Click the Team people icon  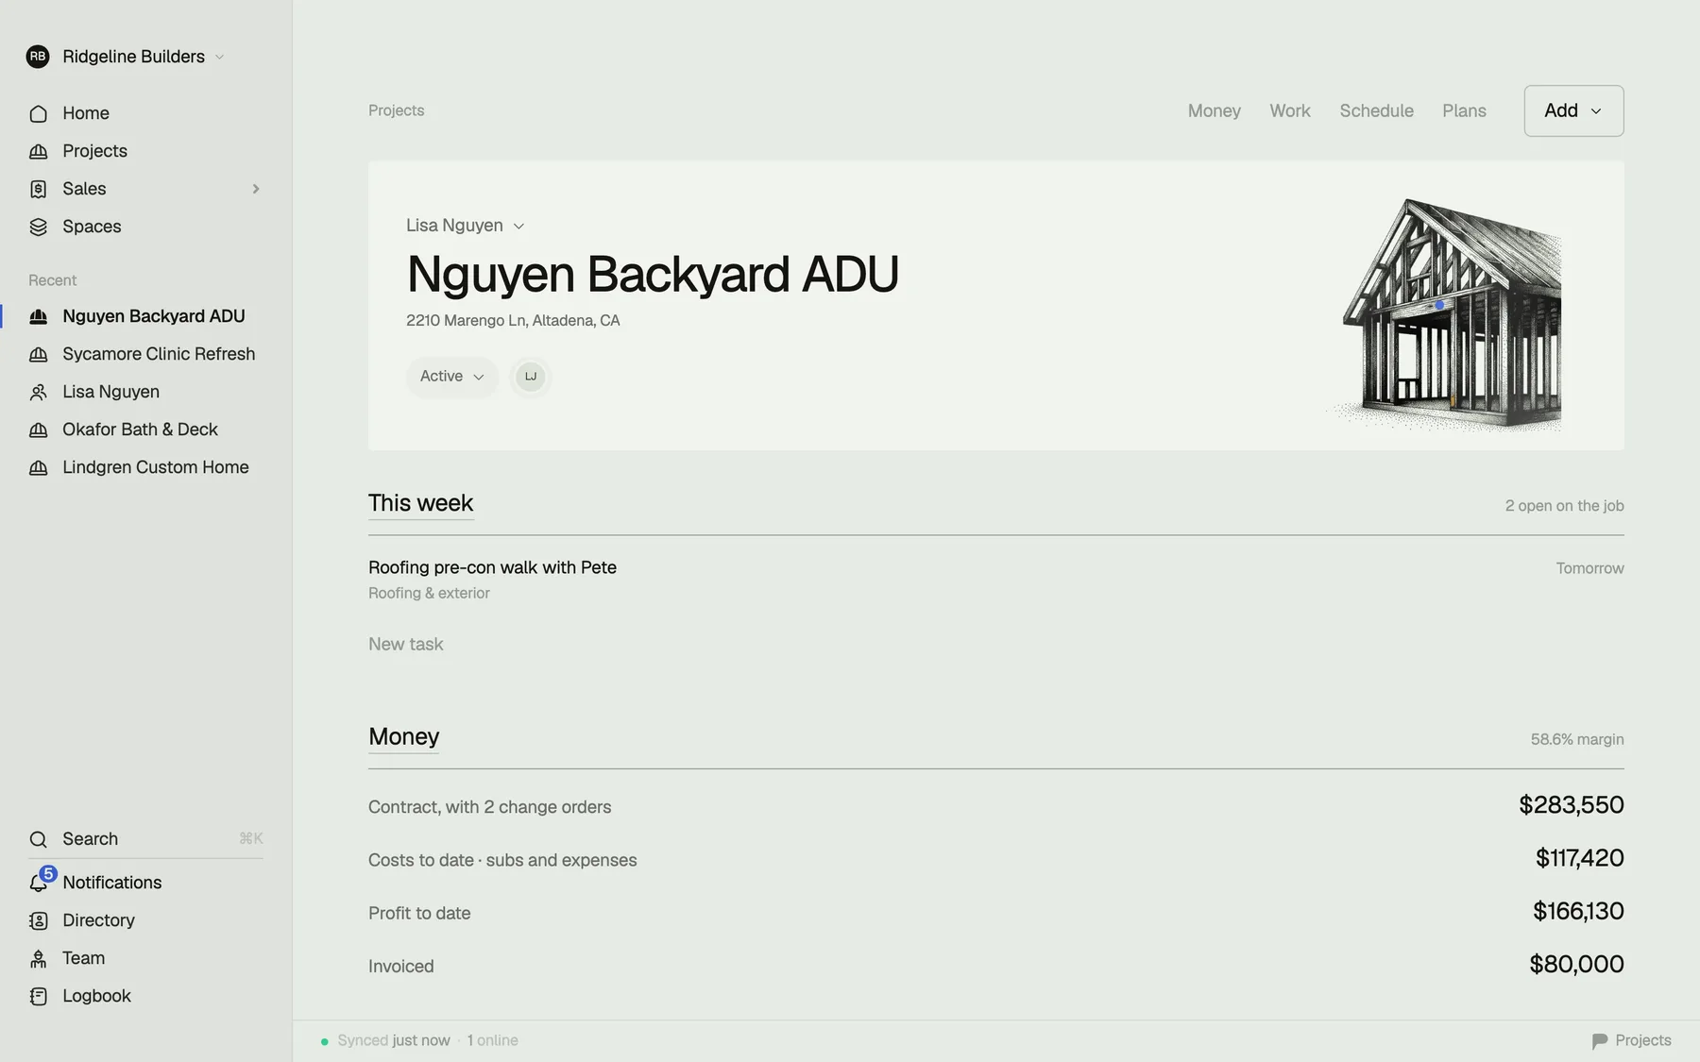click(x=38, y=958)
